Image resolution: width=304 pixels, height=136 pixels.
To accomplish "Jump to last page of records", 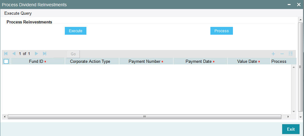I will (x=44, y=54).
